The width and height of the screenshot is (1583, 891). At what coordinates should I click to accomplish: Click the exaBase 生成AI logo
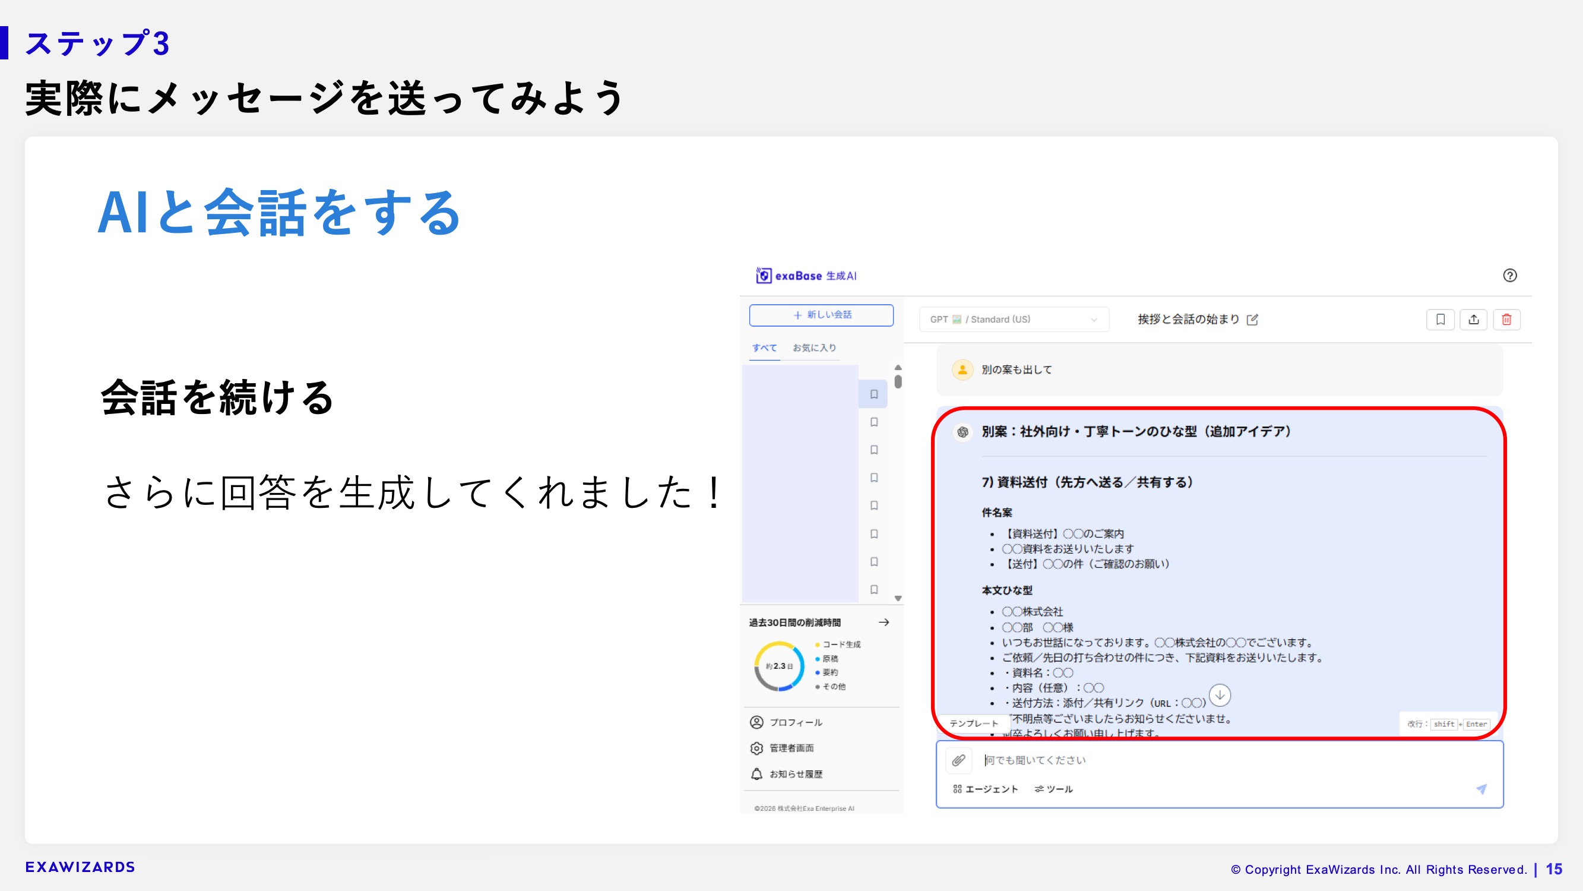(x=806, y=276)
